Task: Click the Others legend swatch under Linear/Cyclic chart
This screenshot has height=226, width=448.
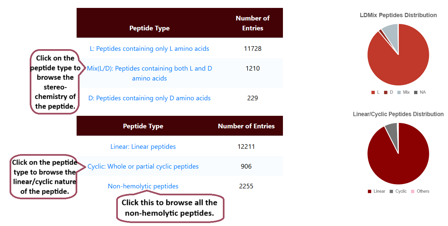Action: 412,191
